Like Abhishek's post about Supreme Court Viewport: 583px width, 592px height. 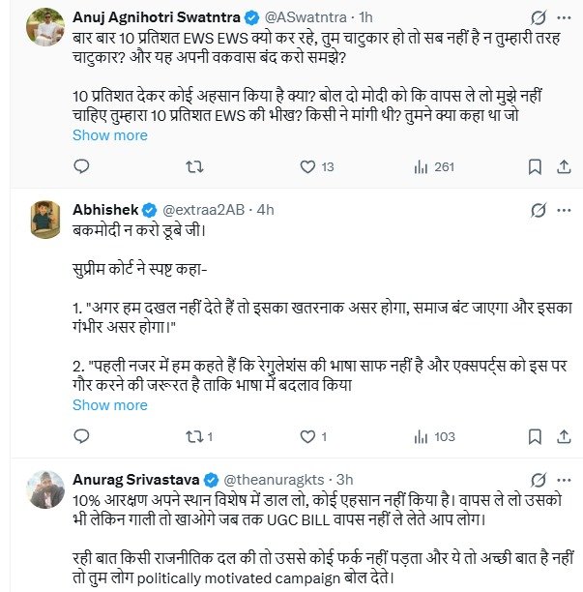click(x=307, y=436)
